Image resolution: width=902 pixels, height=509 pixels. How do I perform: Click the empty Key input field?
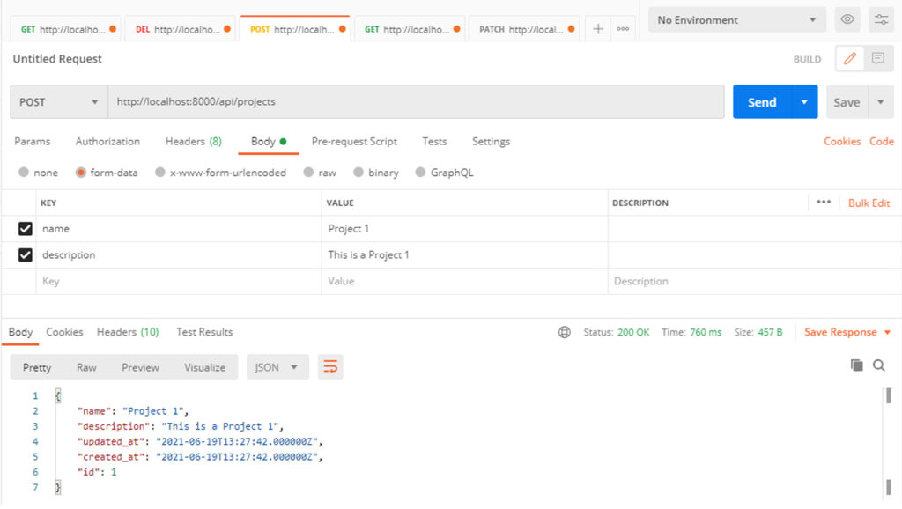click(179, 281)
